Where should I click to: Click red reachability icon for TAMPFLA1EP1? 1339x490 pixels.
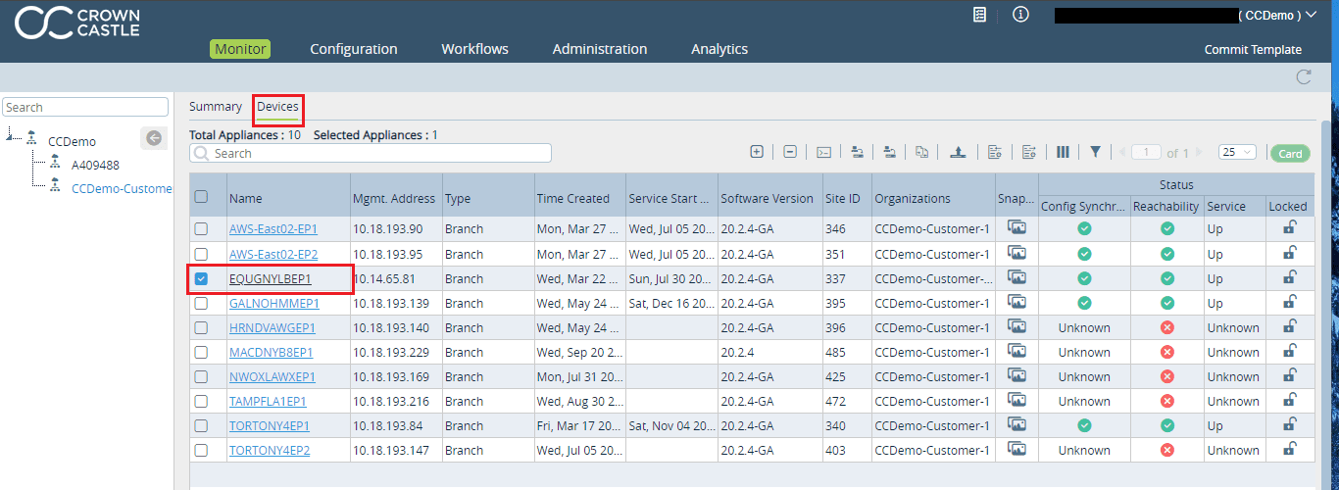click(x=1167, y=401)
